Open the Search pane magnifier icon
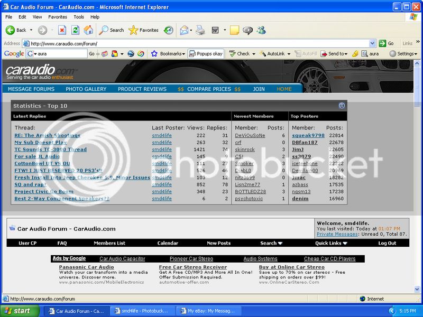This screenshot has width=423, height=317. pos(103,30)
